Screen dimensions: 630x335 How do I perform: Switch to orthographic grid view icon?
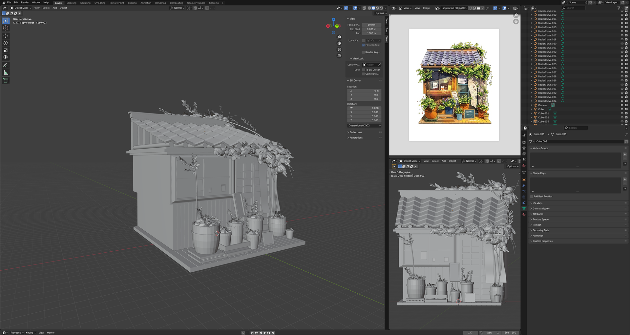[339, 56]
